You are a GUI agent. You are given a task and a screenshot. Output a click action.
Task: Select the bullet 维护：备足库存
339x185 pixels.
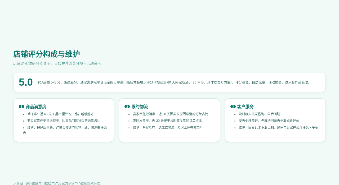pos(168,127)
